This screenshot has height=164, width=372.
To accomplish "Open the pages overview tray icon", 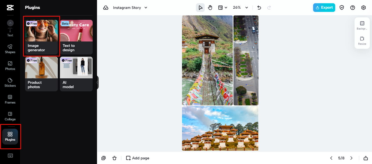I will [366, 158].
